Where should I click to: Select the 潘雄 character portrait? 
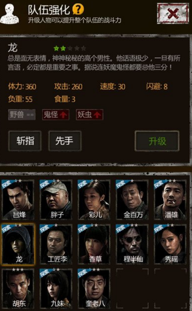(170, 199)
